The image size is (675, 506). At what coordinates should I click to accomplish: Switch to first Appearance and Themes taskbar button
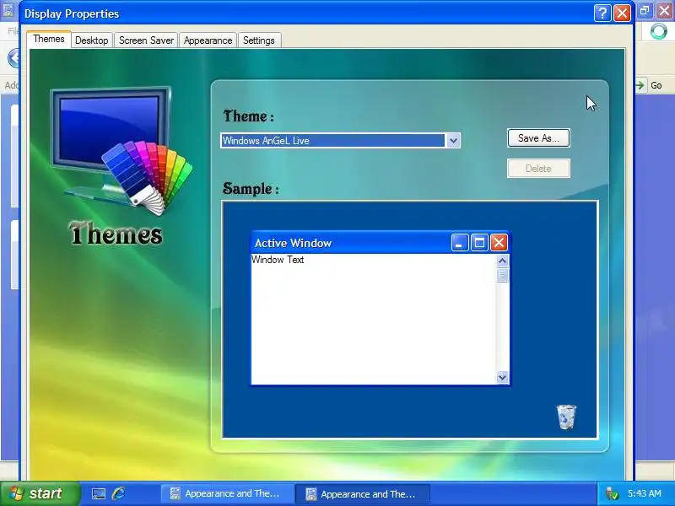pos(228,493)
